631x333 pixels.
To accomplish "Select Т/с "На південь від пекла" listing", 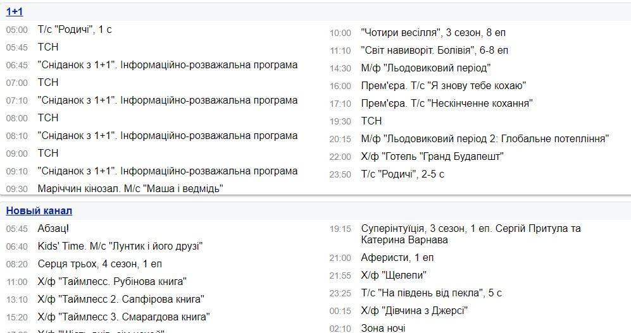I will (432, 293).
